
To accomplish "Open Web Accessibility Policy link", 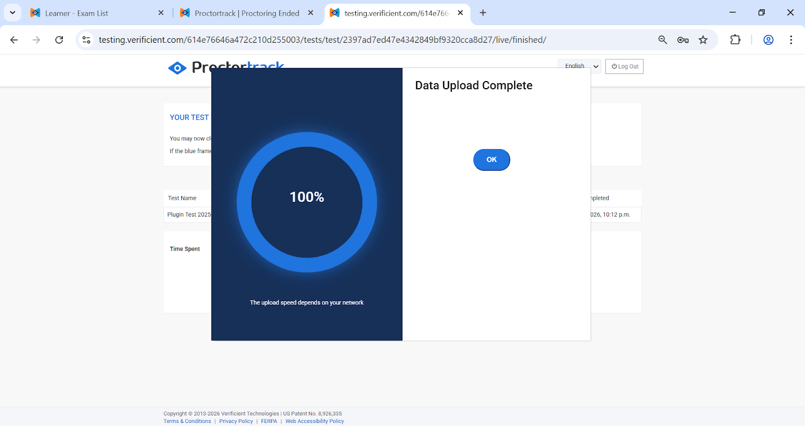I will click(314, 421).
